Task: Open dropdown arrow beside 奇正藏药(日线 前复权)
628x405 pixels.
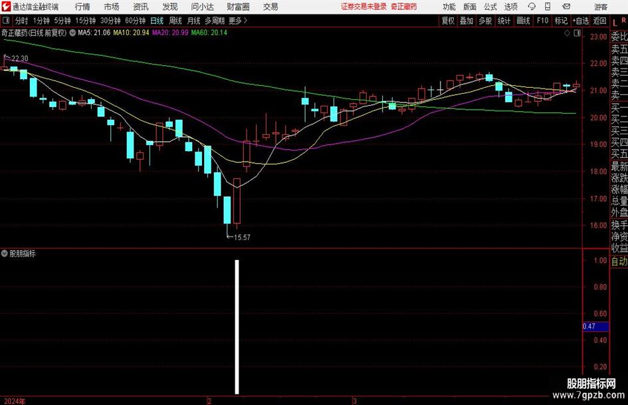Action: point(72,33)
